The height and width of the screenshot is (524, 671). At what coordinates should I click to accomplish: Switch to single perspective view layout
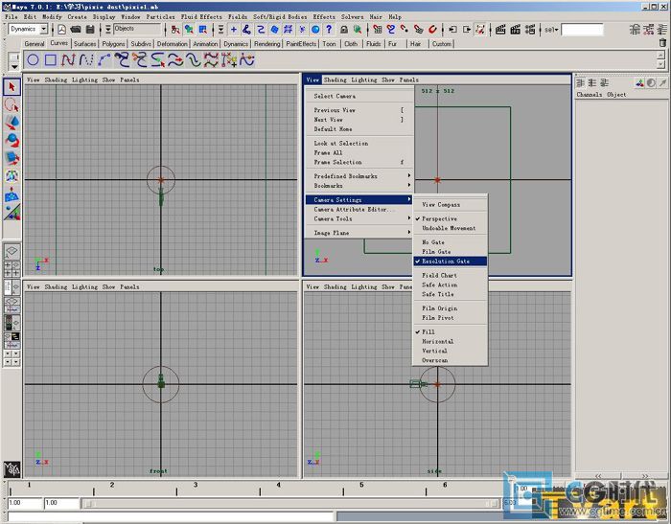[12, 251]
